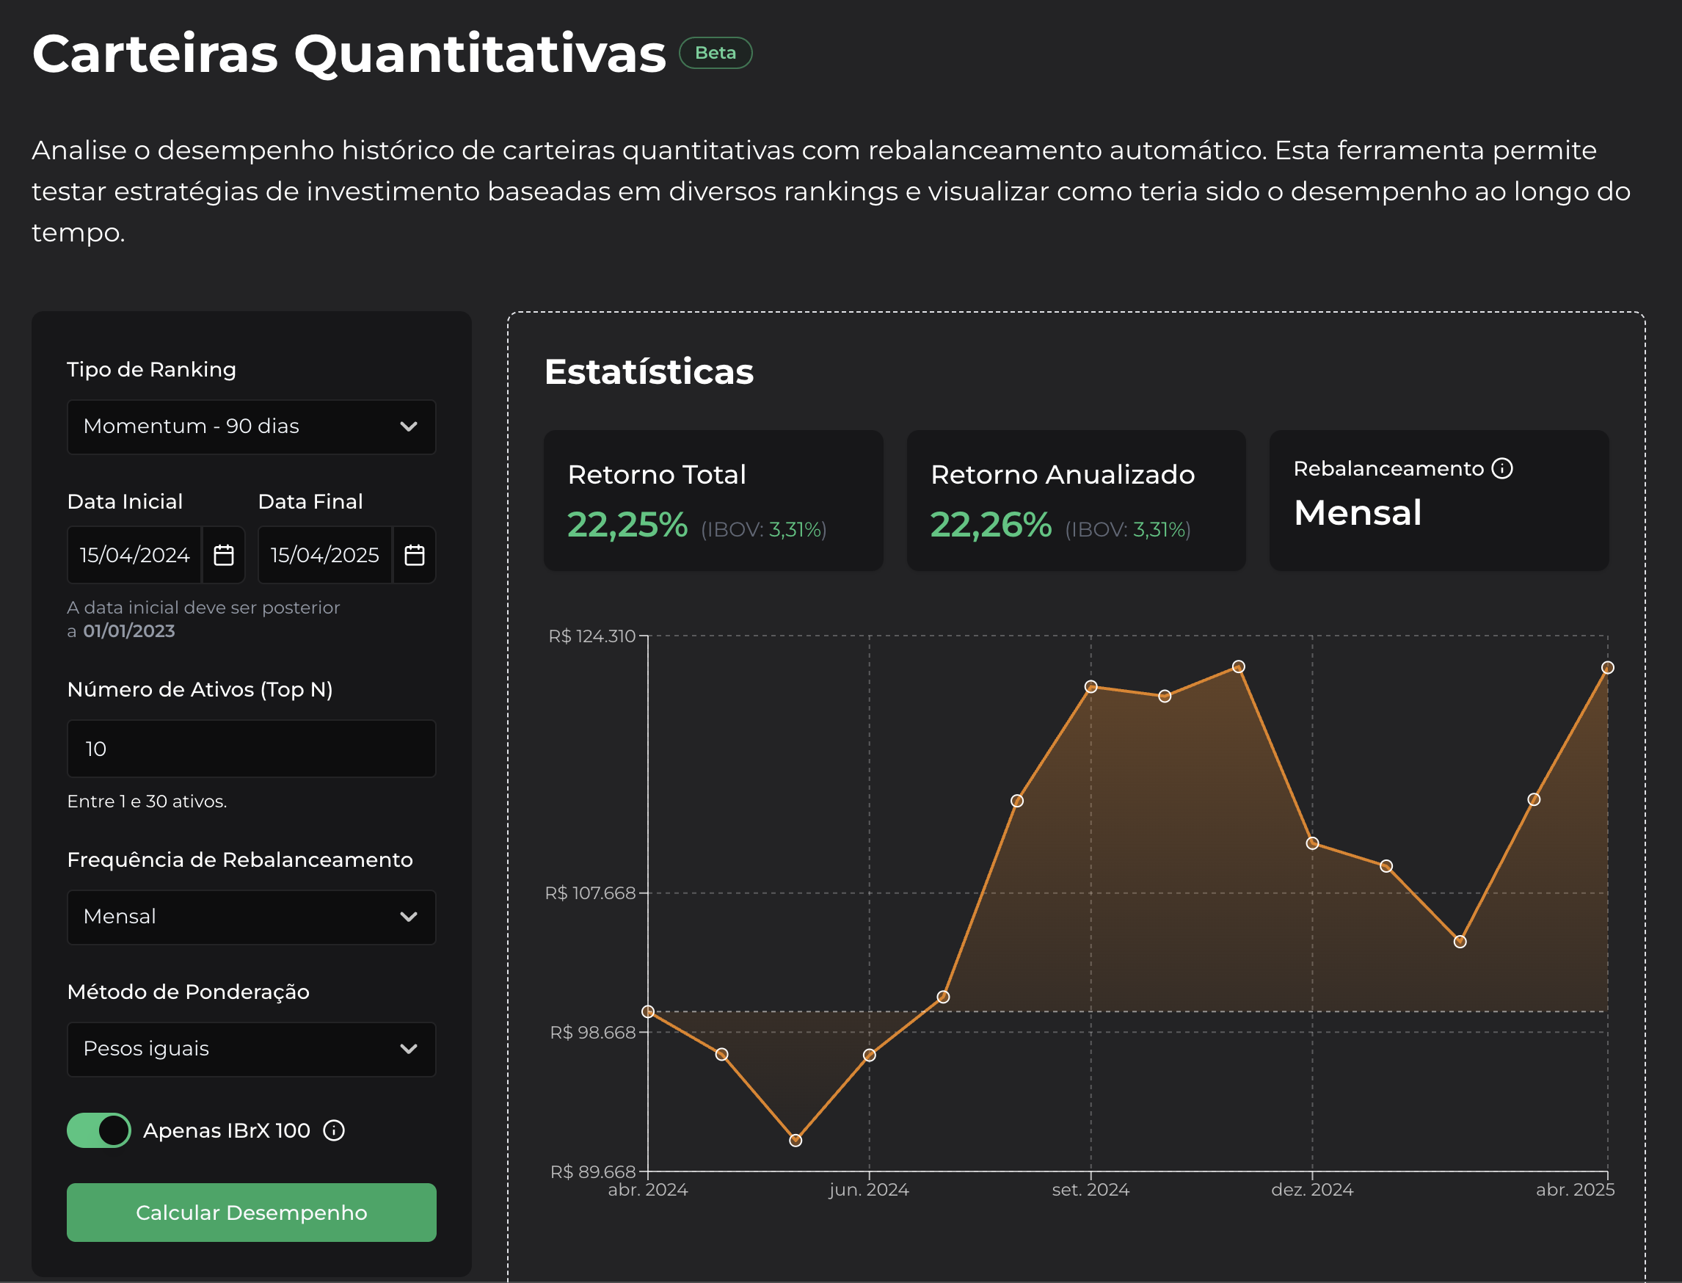Open the Data Inicial calendar picker
The width and height of the screenshot is (1682, 1283).
pyautogui.click(x=223, y=555)
